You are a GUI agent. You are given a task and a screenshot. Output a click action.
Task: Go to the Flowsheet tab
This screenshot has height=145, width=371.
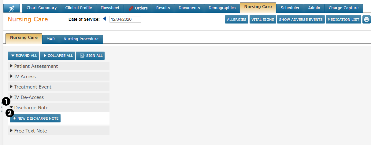click(x=110, y=8)
